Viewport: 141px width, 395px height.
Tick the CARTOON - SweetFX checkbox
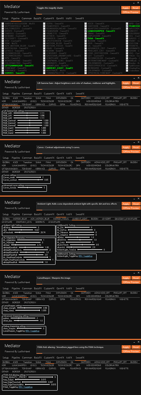click(86, 26)
